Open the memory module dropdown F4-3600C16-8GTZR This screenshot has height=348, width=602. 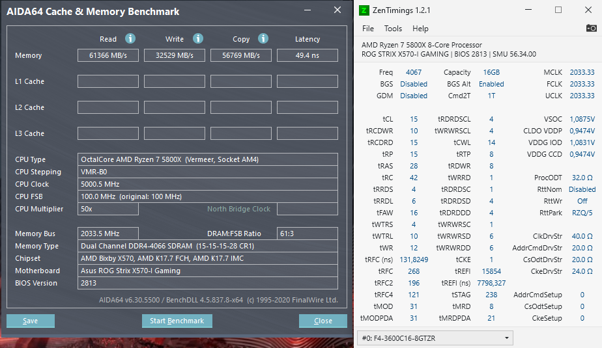(x=435, y=338)
